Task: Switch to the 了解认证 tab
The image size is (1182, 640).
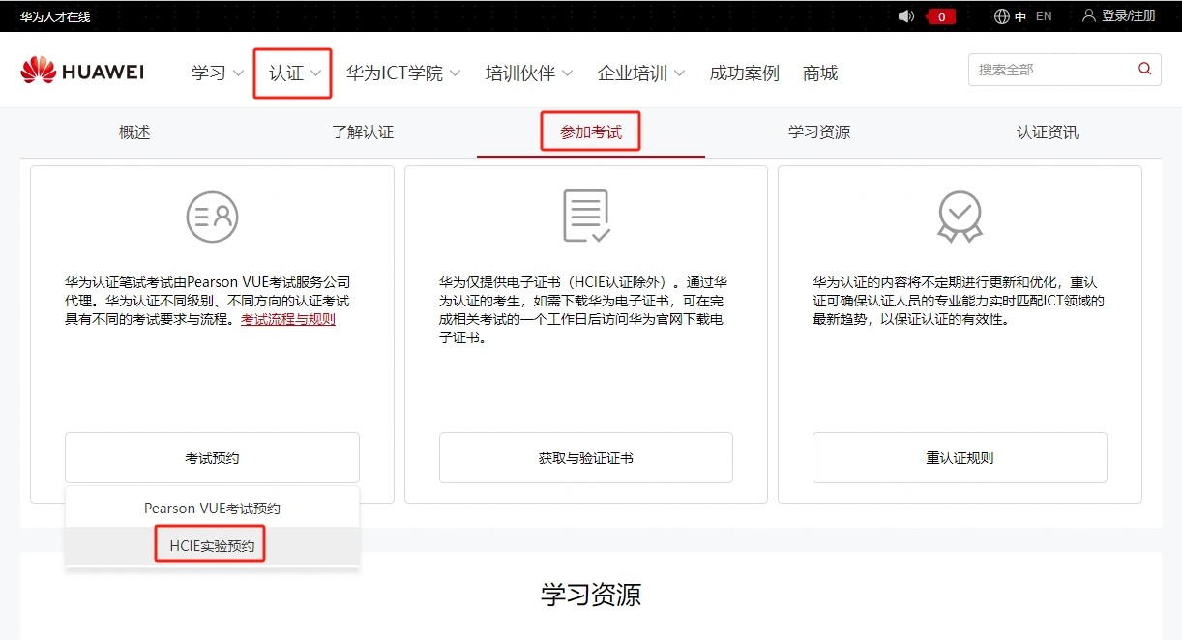Action: [363, 132]
